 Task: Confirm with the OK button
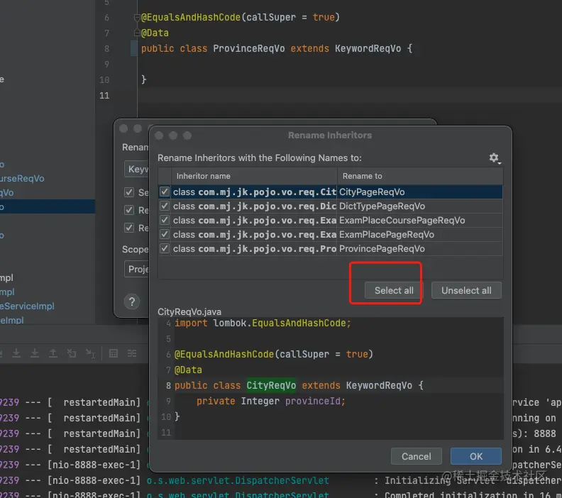476,456
